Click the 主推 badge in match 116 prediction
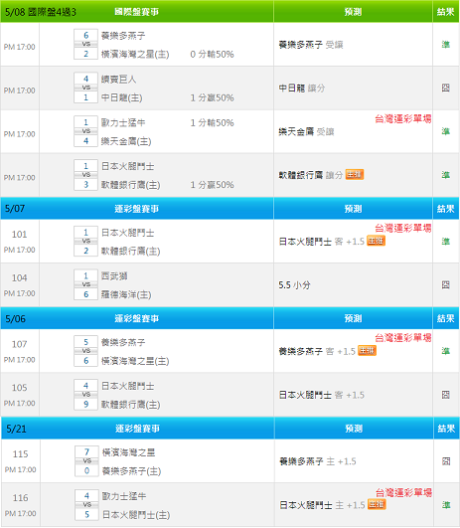Viewport: 460px width, 528px height. (x=377, y=504)
